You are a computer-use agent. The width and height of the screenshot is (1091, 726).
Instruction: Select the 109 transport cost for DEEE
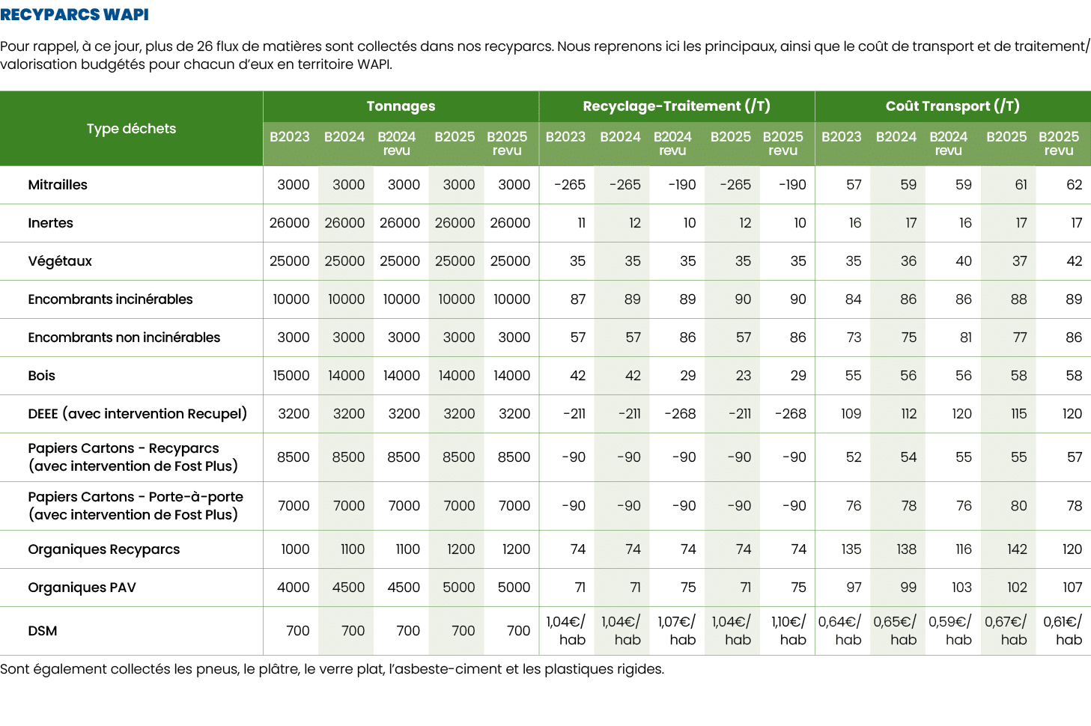tap(851, 414)
